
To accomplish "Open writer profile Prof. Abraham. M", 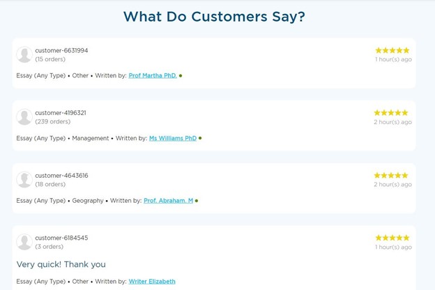I will coord(168,201).
